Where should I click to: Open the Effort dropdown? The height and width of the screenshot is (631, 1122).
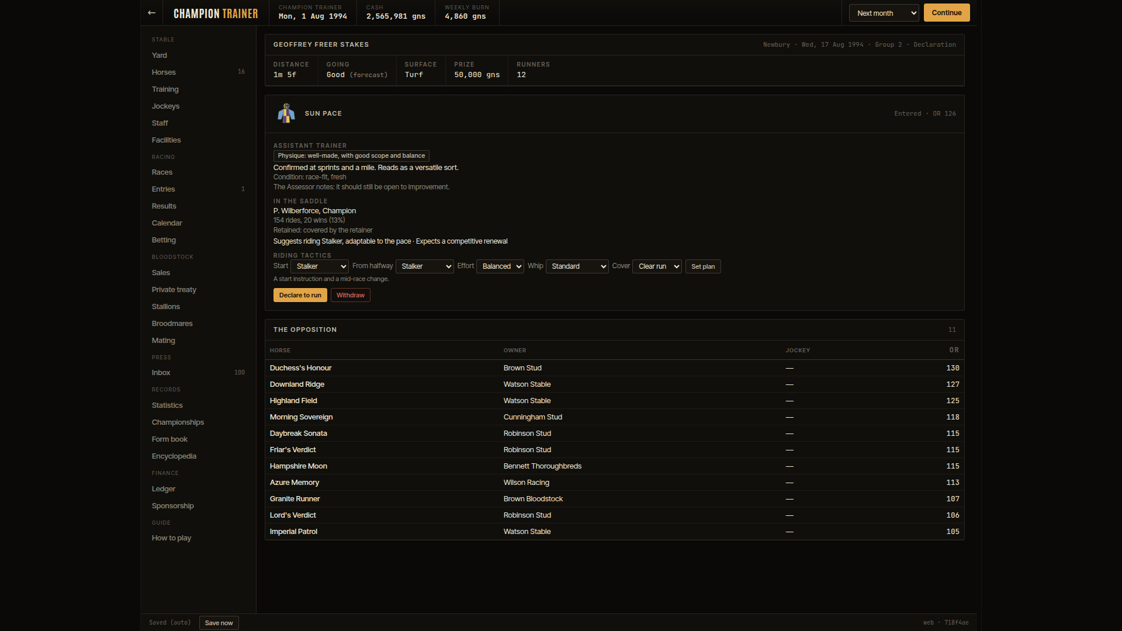pos(500,266)
